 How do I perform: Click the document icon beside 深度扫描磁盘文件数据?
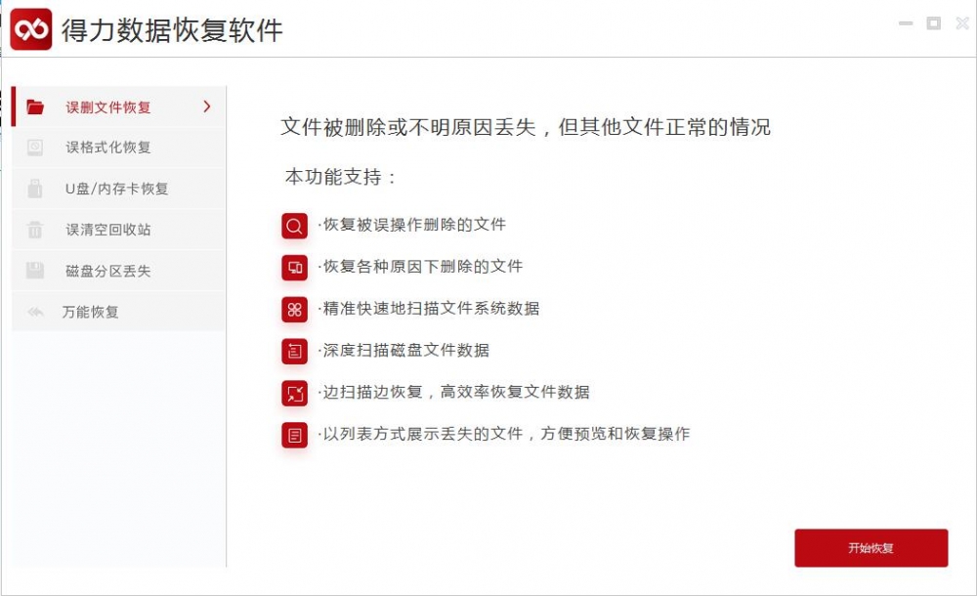coord(294,351)
